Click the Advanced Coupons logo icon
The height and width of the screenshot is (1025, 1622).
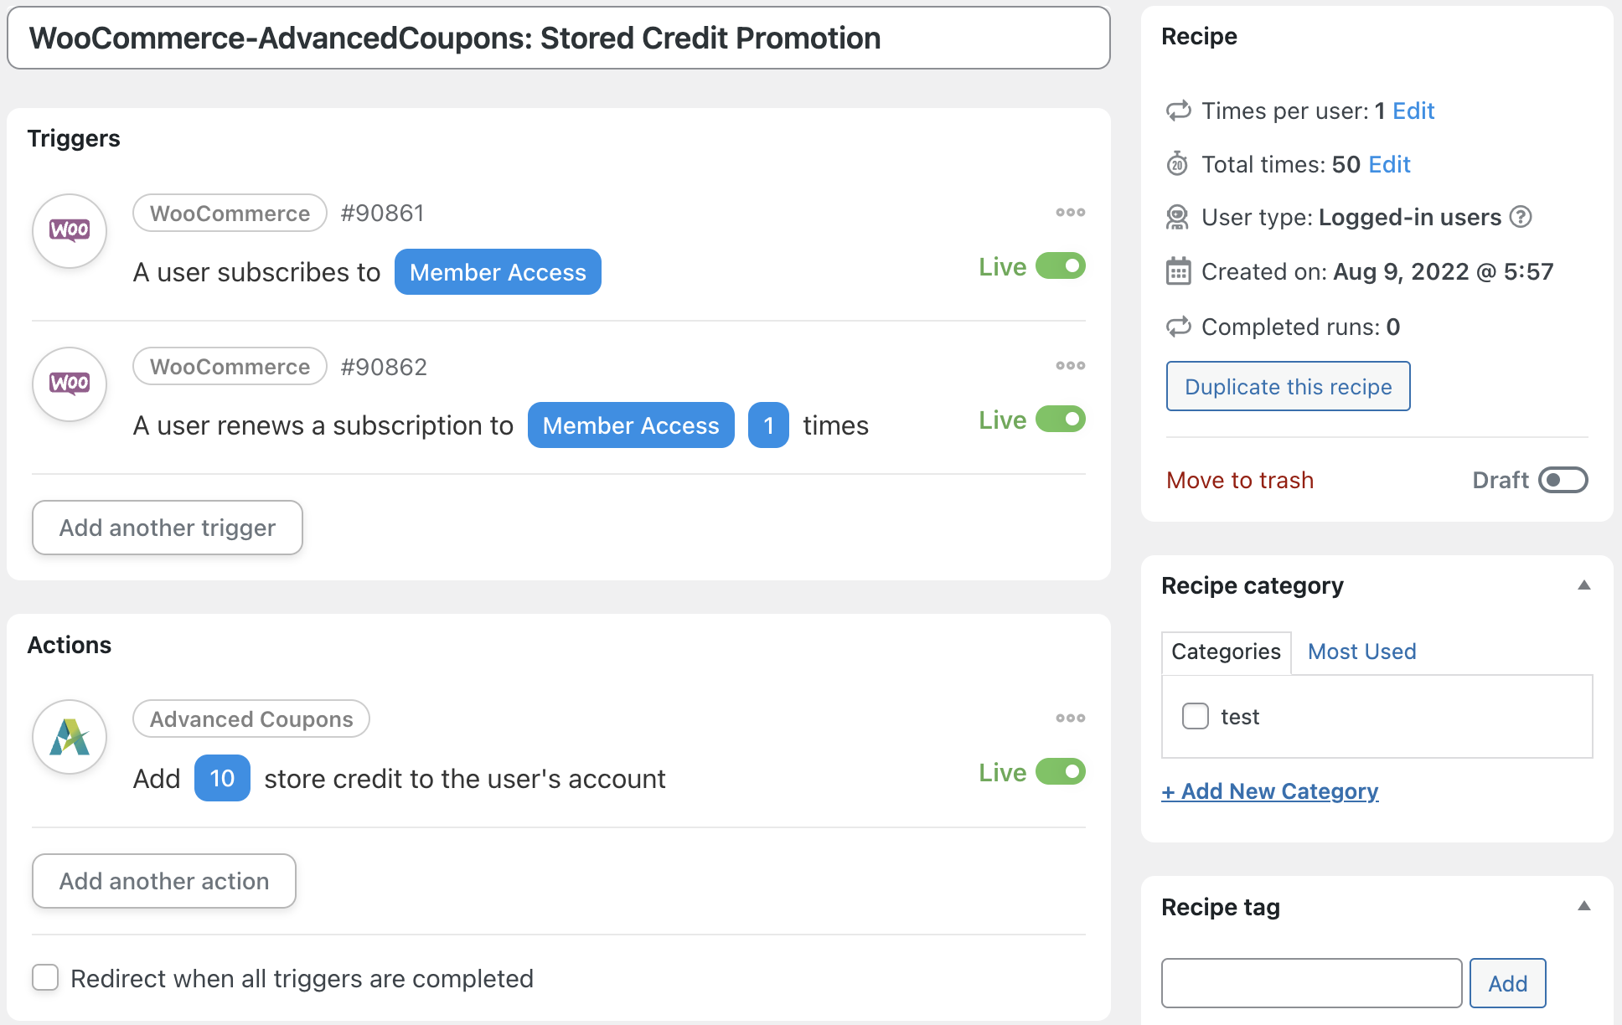70,737
